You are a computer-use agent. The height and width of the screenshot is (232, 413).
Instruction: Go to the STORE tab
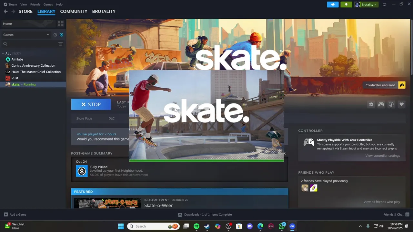tap(25, 11)
